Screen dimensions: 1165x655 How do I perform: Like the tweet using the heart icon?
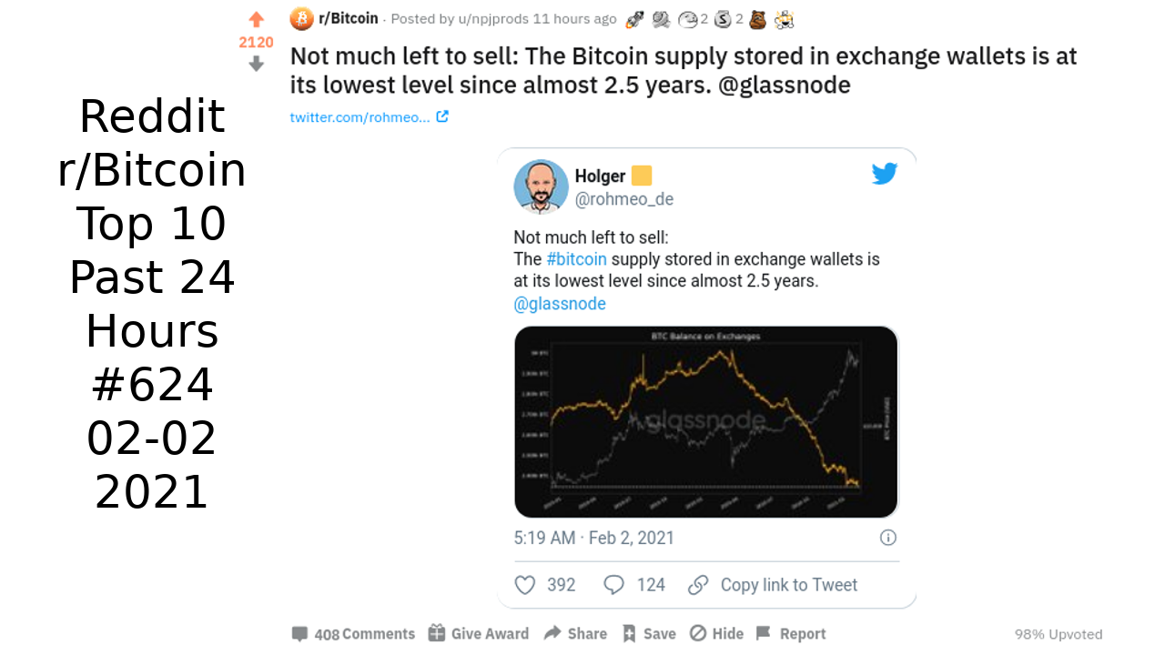point(525,585)
